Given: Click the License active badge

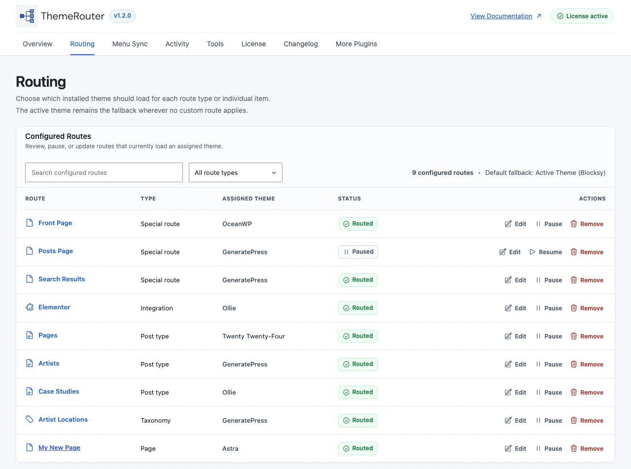Looking at the screenshot, I should (x=582, y=16).
